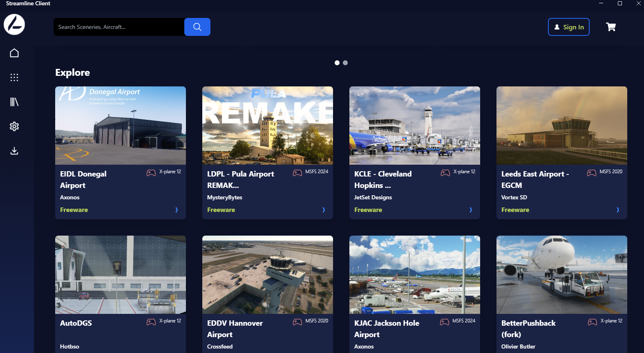Expand the Leeds East Airport chevron arrow
This screenshot has height=353, width=644.
click(618, 210)
